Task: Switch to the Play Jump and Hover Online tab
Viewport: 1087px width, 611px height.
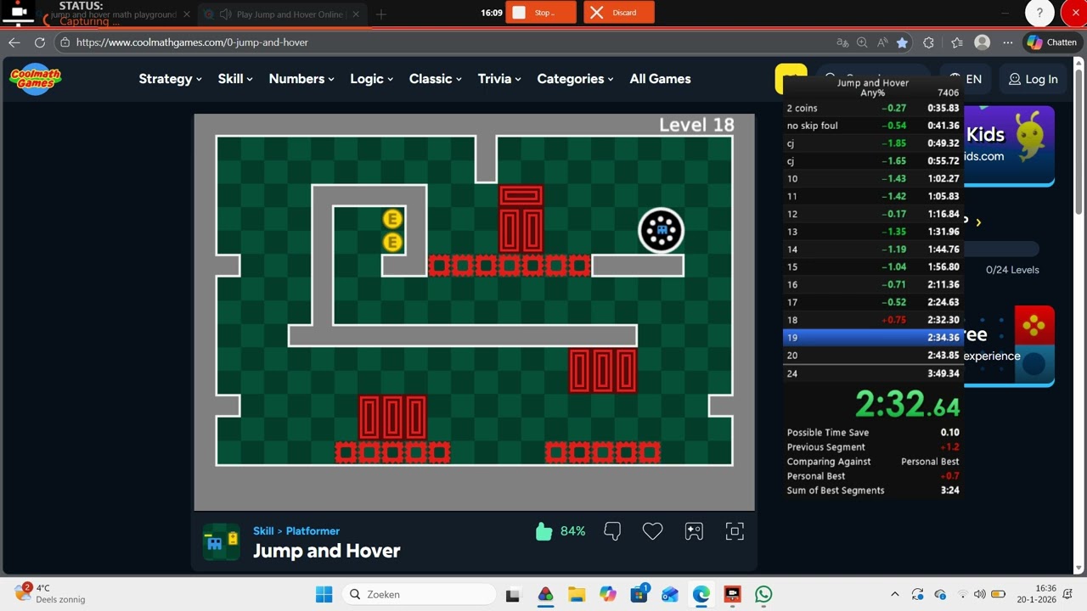Action: (280, 14)
